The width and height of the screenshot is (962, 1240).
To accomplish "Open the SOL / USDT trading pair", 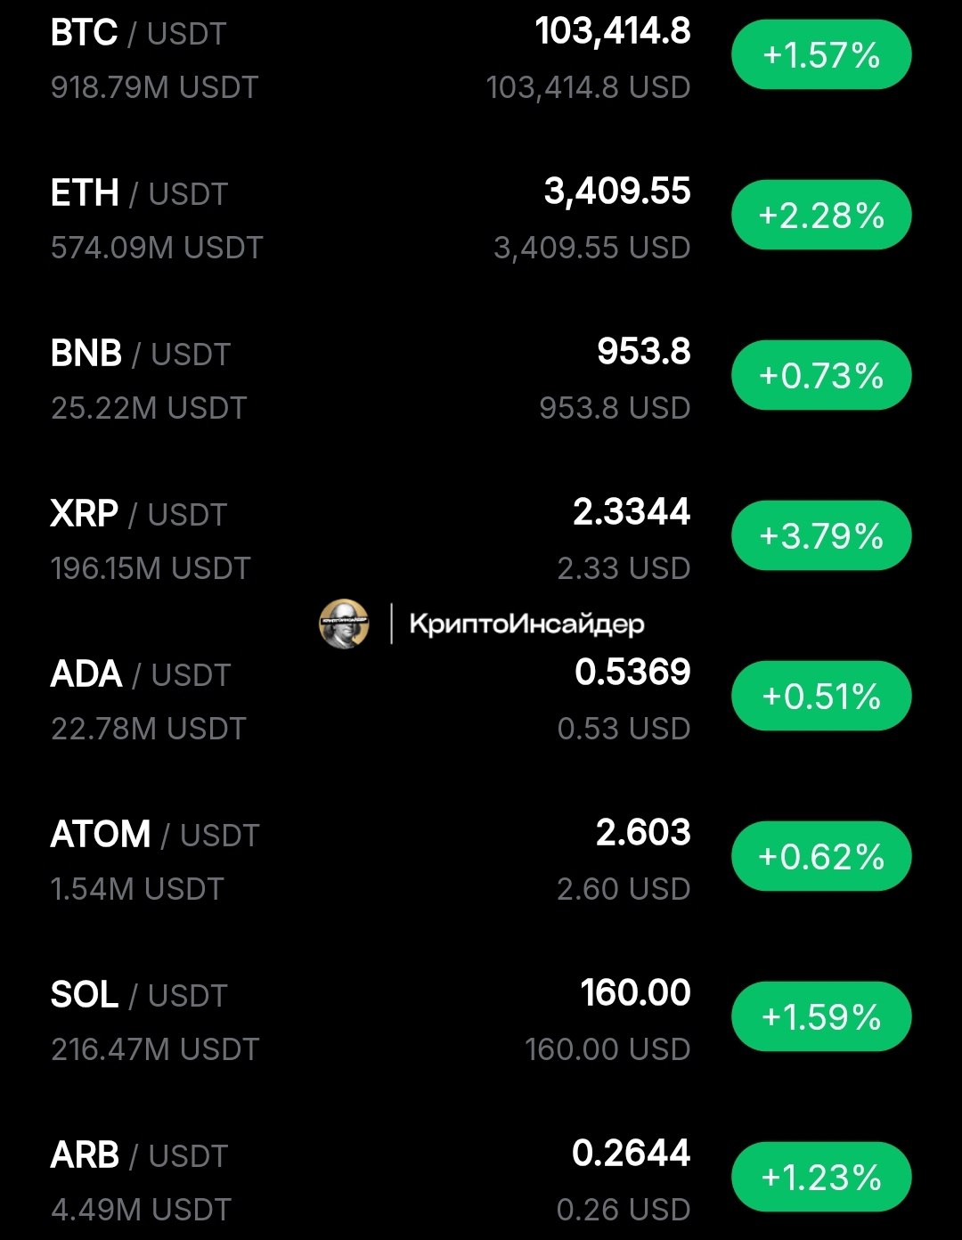I will [139, 996].
